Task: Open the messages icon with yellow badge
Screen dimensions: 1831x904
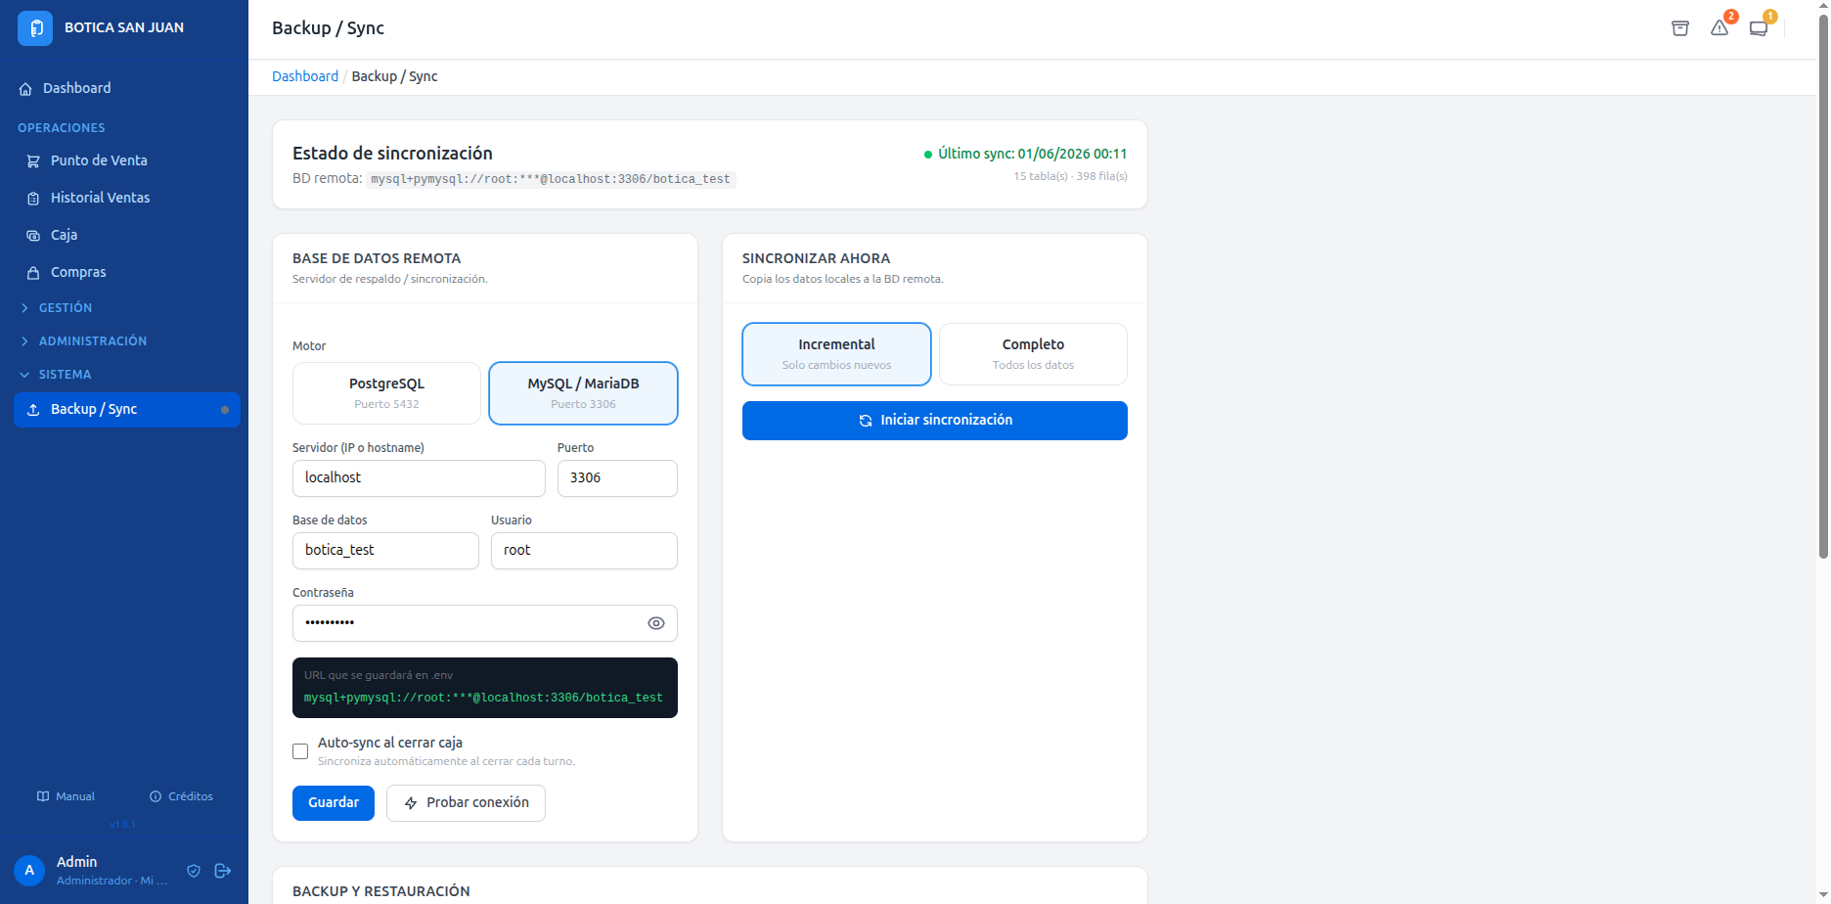Action: coord(1759,28)
